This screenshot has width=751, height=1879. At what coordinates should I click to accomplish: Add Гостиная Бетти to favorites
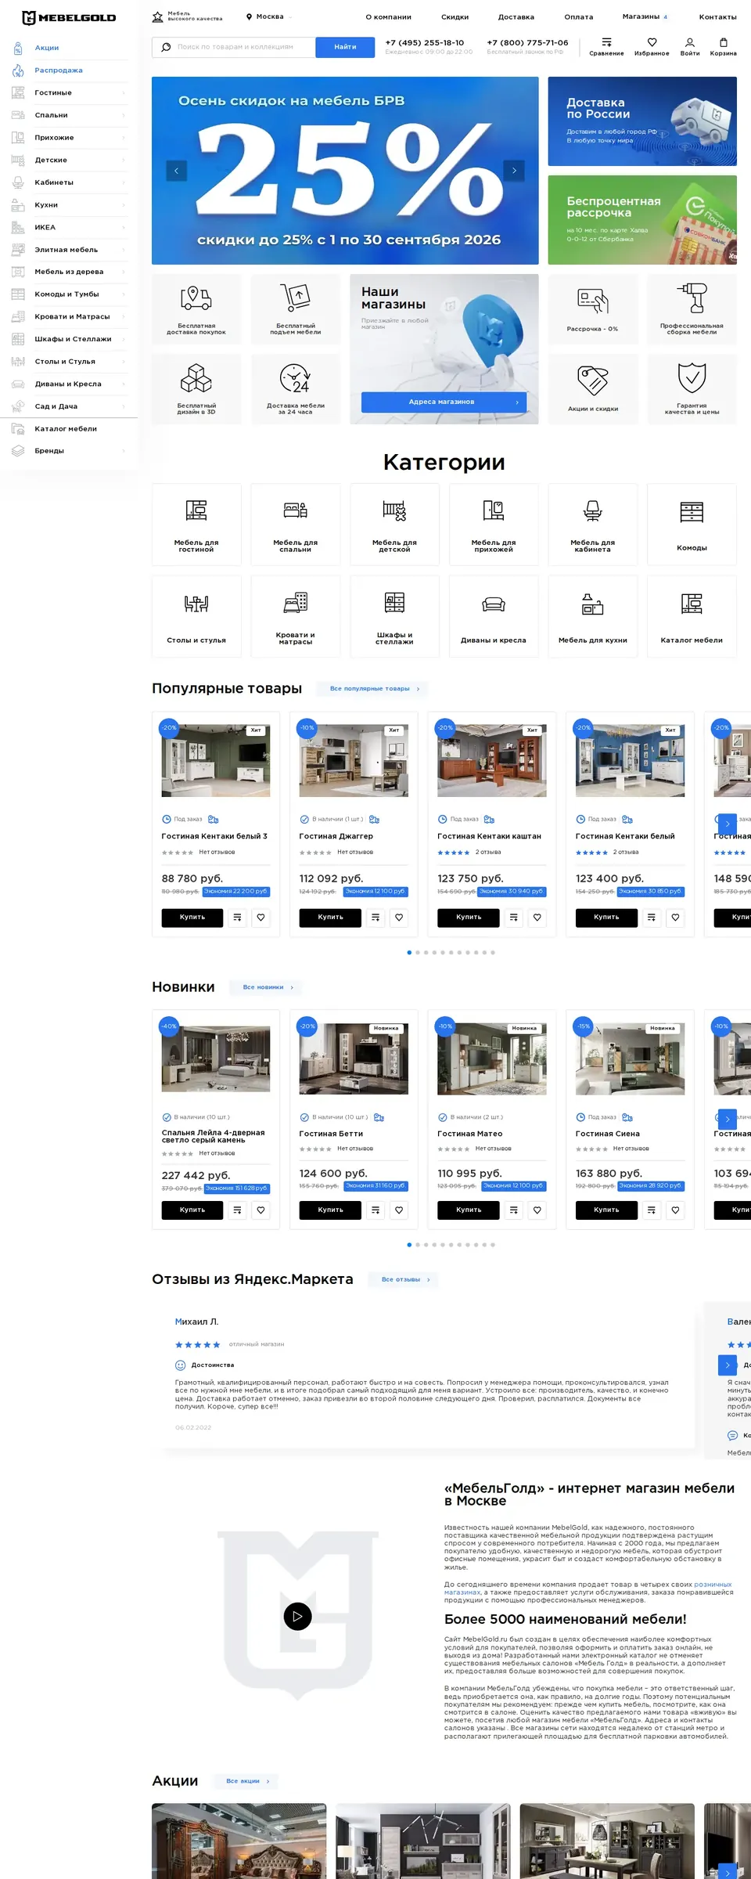coord(399,1210)
